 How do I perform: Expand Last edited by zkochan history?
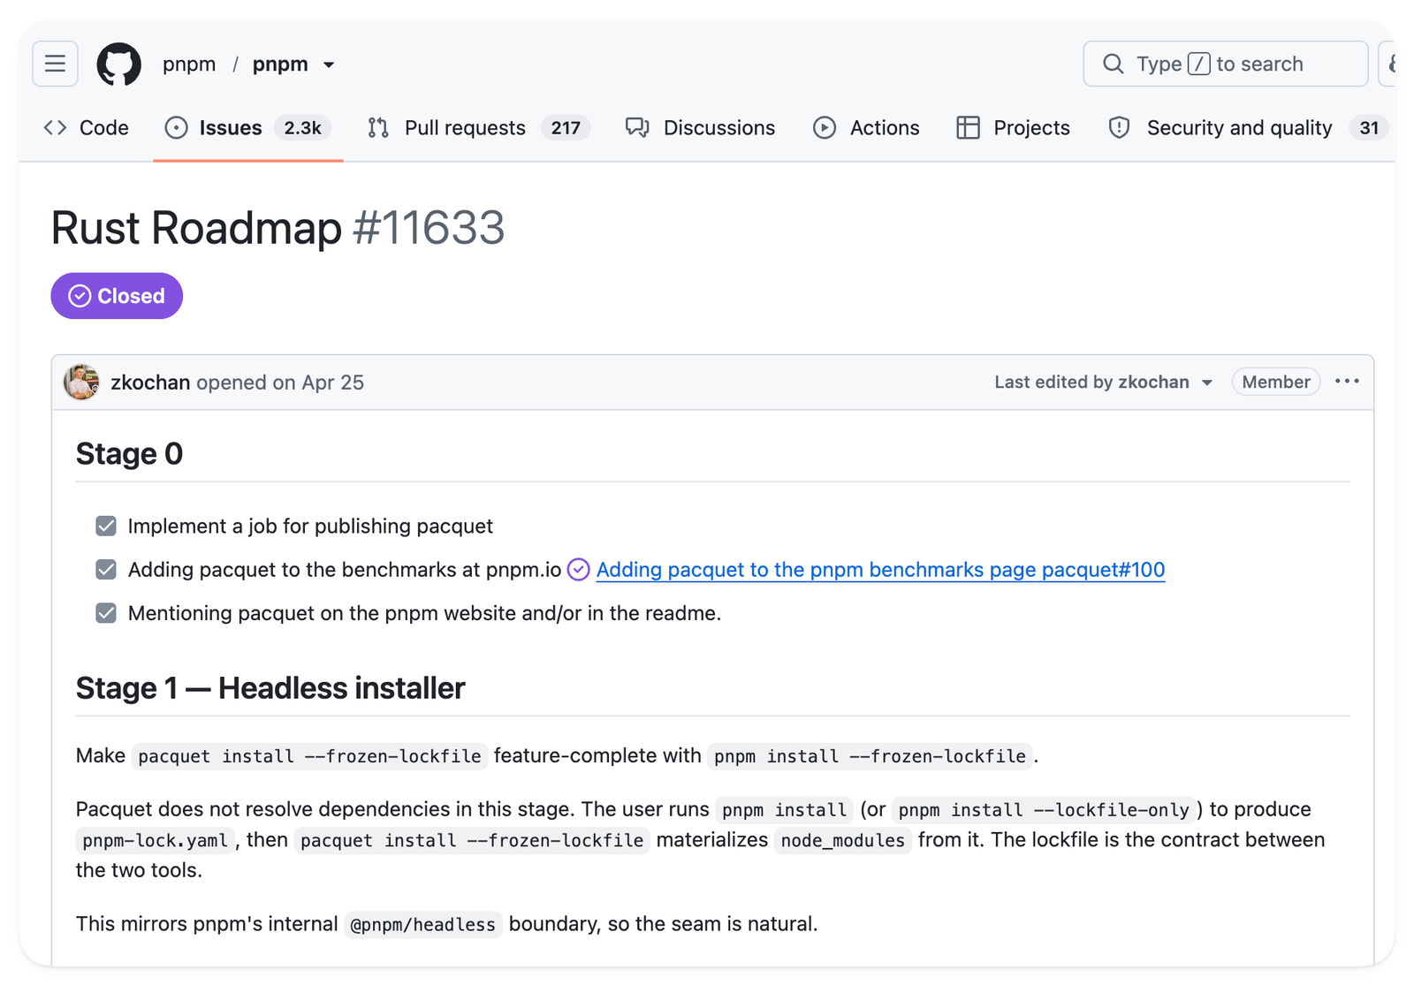1104,382
